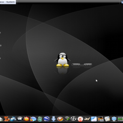Click the Tux penguin desktop logo
Screen dimensions: 123x123
62,59
